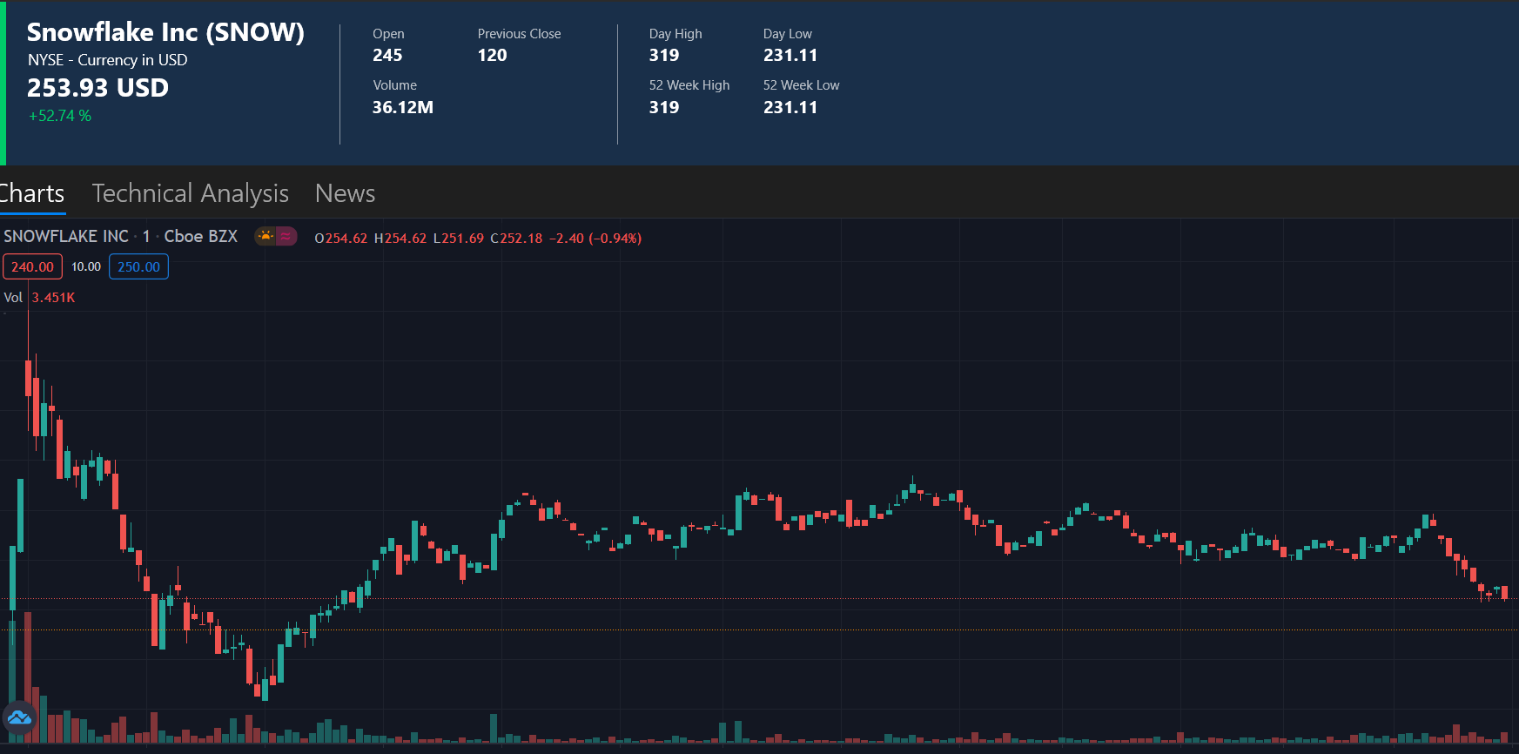Screen dimensions: 1519x754
Task: Select the 10.00 spread value
Action: coord(85,266)
